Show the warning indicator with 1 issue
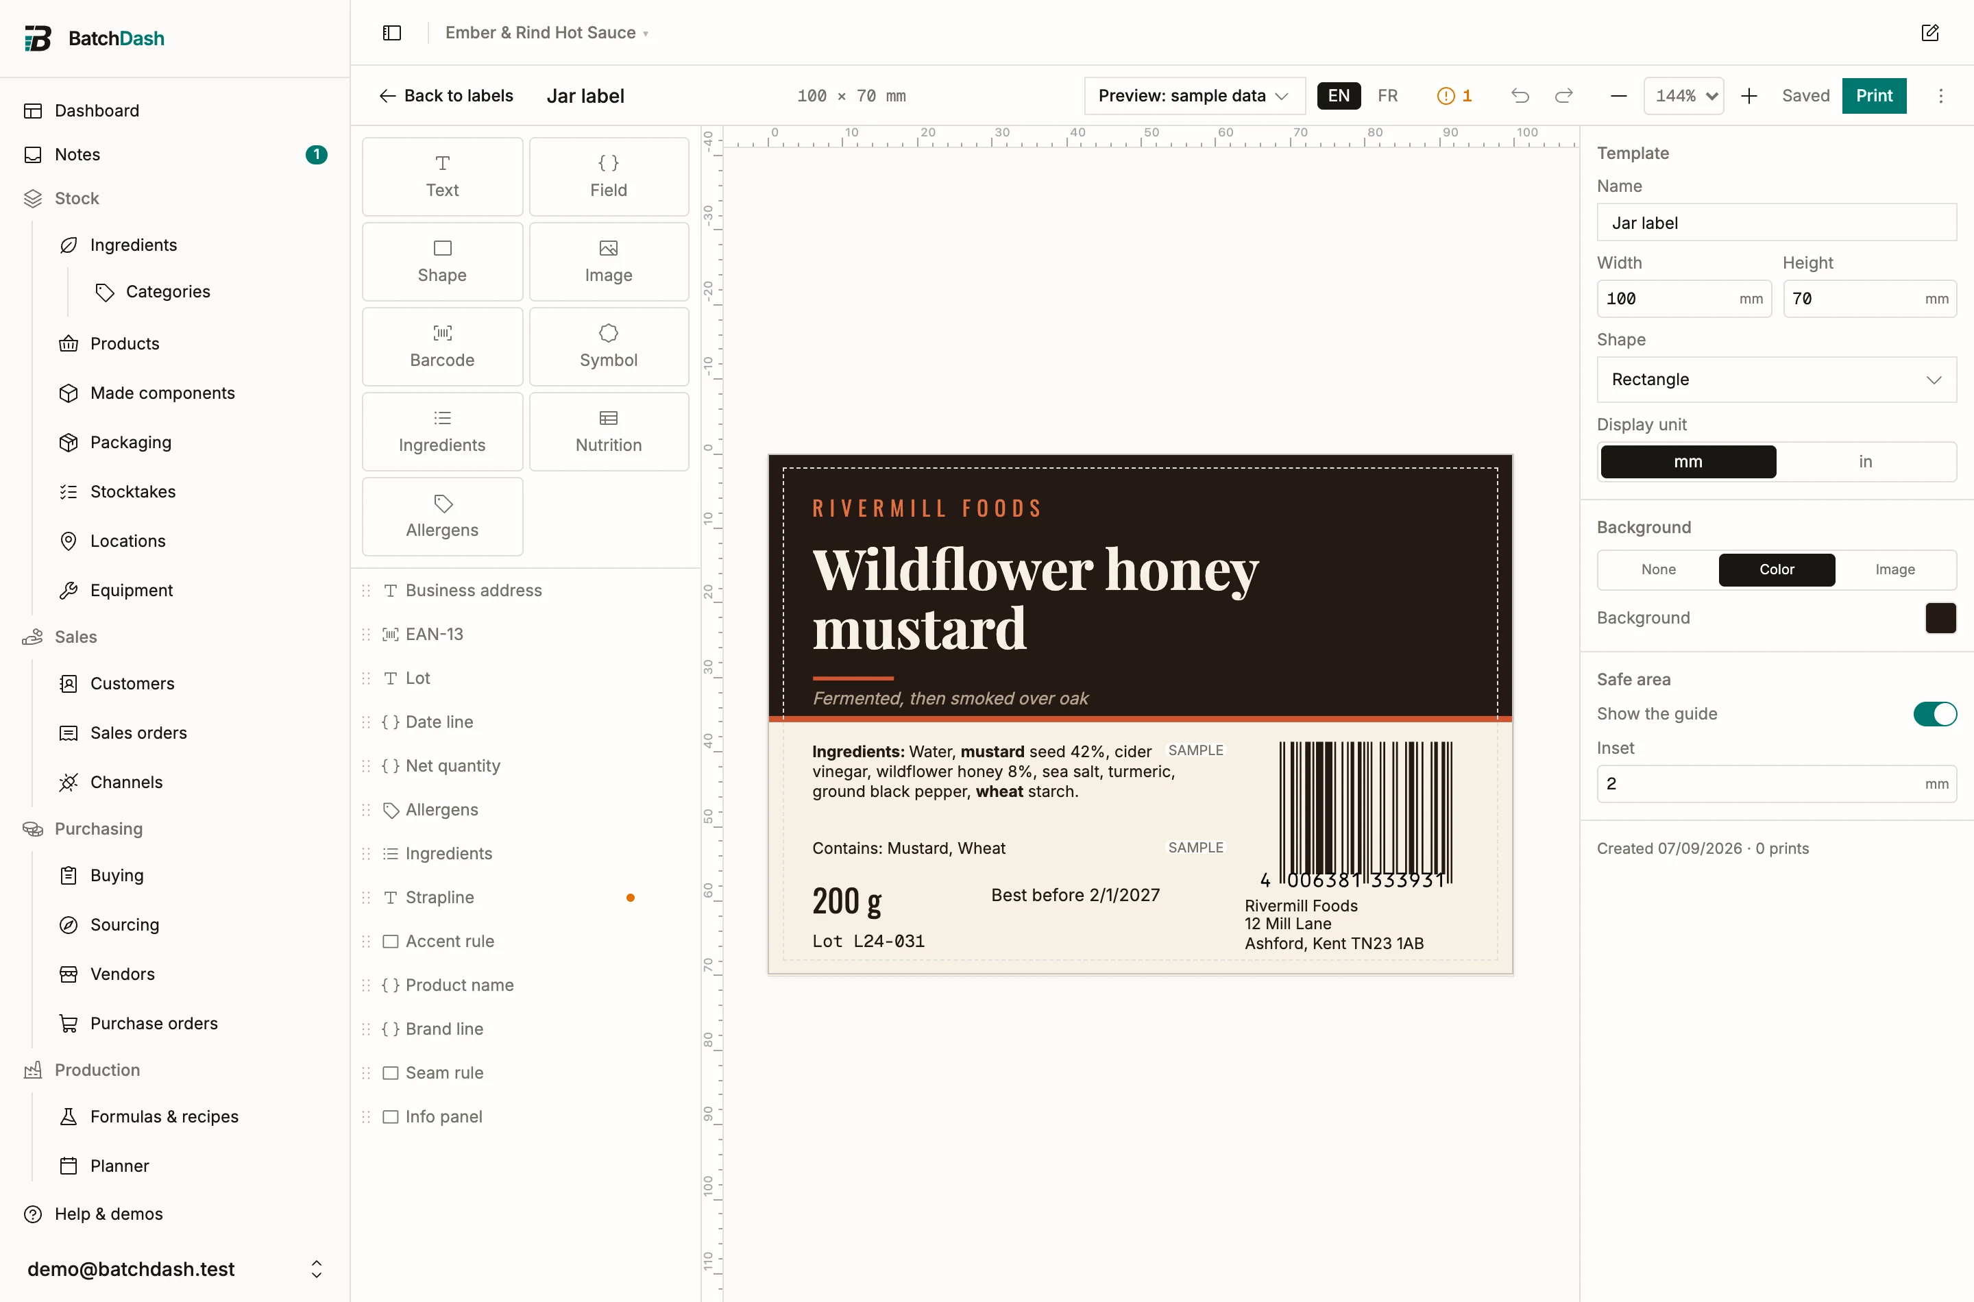This screenshot has height=1302, width=1974. pos(1453,95)
